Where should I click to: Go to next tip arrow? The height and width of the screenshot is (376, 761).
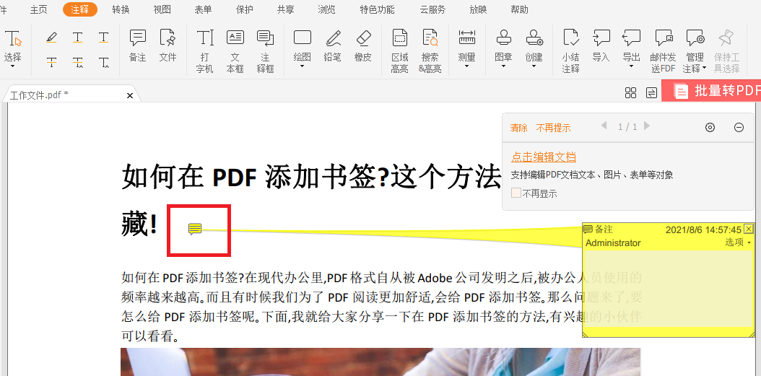pyautogui.click(x=646, y=126)
